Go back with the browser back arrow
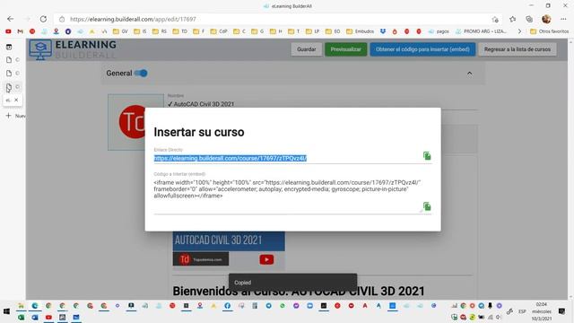The height and width of the screenshot is (323, 574). [10, 19]
